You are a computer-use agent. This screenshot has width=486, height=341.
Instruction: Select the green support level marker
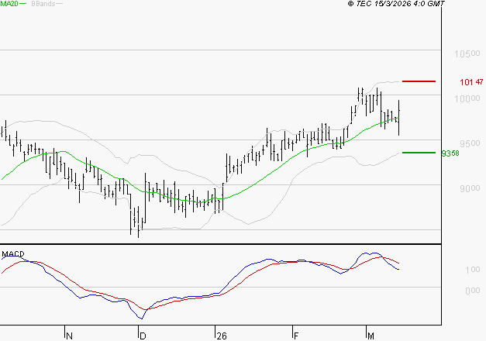coord(419,153)
